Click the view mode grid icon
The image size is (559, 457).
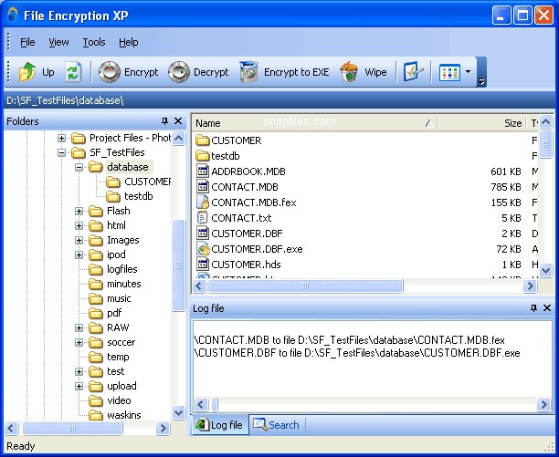[449, 72]
